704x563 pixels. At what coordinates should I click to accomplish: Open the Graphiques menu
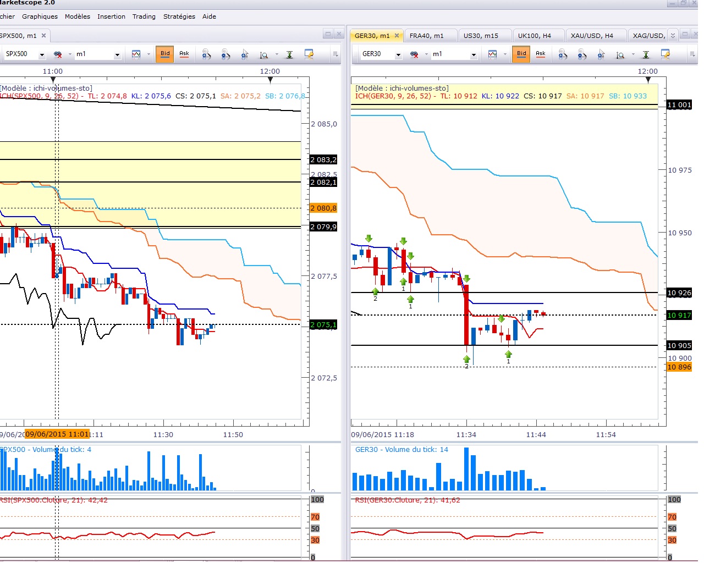[40, 16]
